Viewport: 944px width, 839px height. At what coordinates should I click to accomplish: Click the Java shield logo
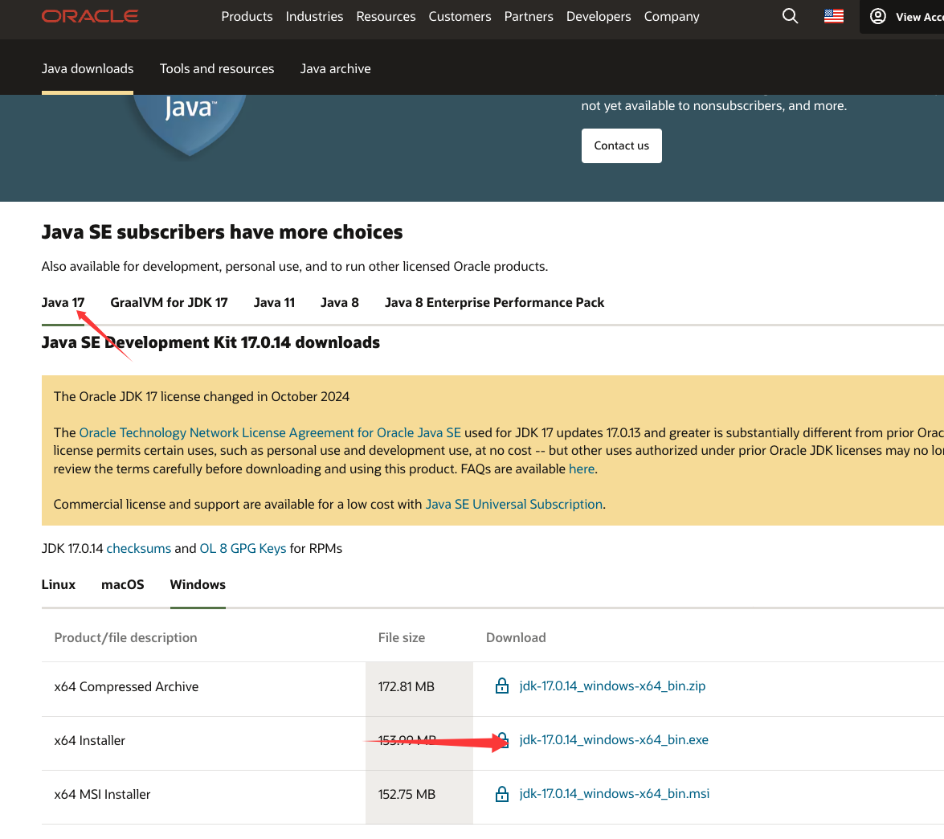[x=189, y=121]
